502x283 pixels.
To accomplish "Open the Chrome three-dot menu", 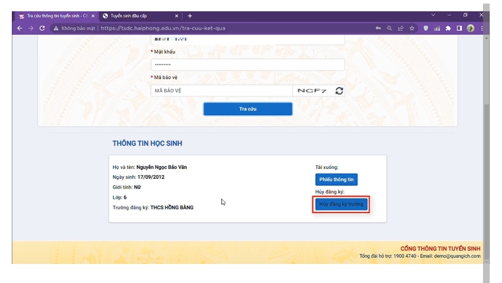I will click(481, 28).
